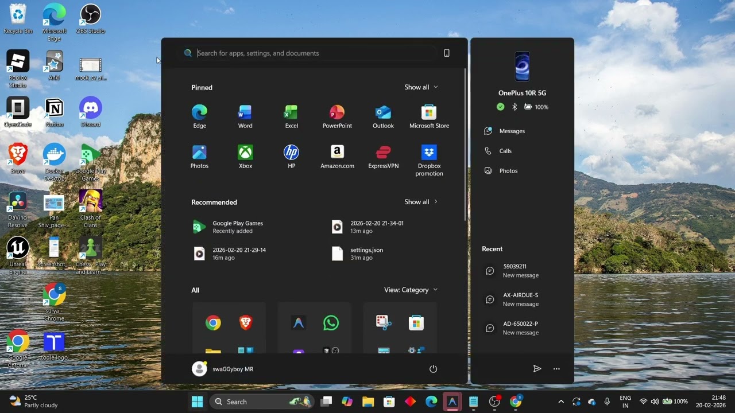Screen dimensions: 735x413
Task: Open WhatsApp in the All apps category
Action: (x=331, y=323)
